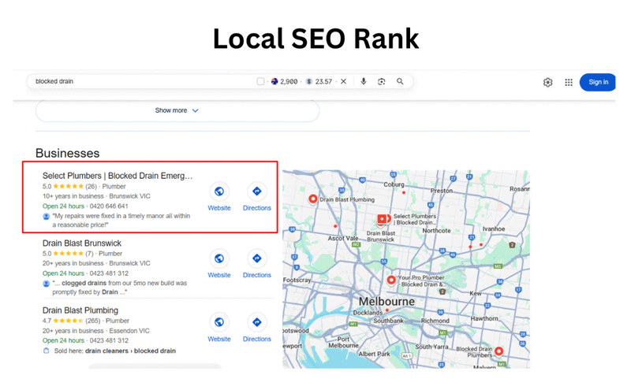Click the Australia flag search volume icon
Viewport: 631px width, 379px height.
[274, 81]
